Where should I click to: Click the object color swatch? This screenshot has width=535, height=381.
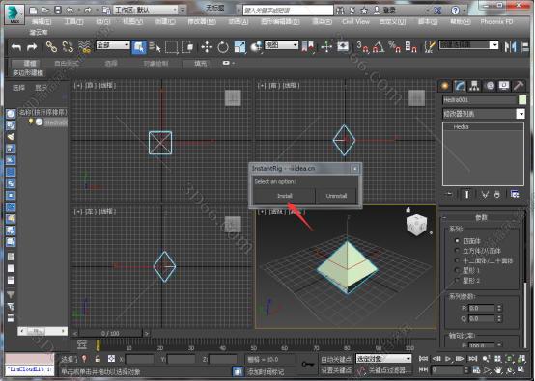(522, 100)
